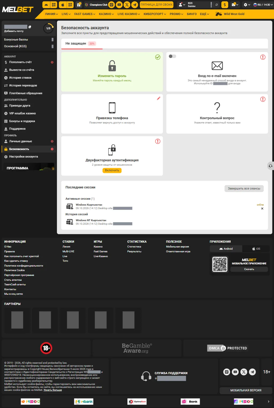Refresh the KGS balance

216,5
